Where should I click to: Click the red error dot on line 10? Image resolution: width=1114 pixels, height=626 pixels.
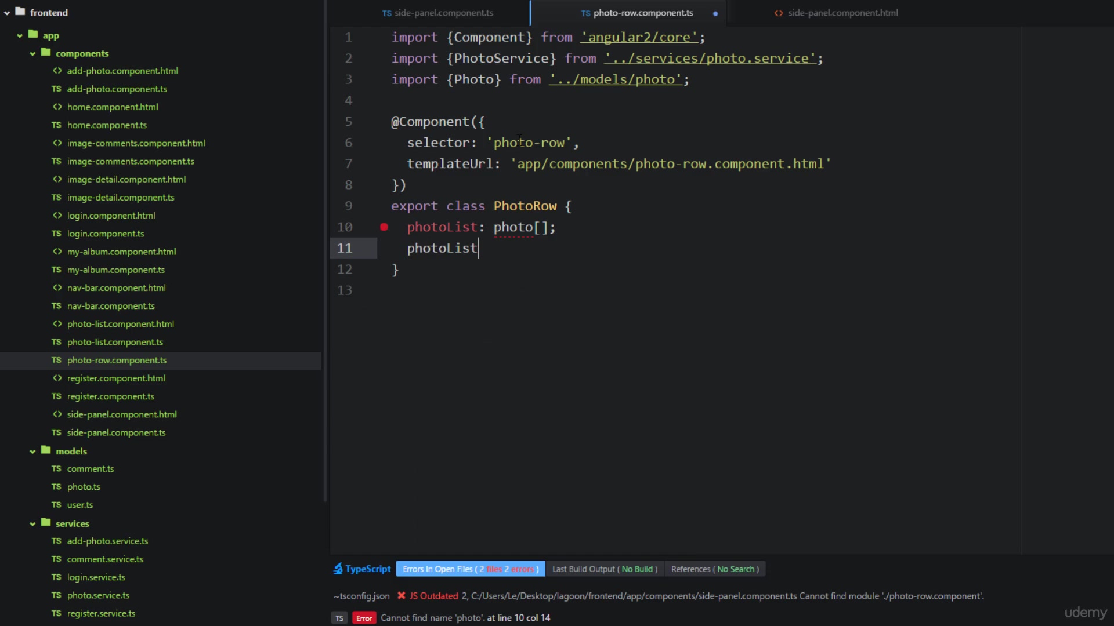click(384, 227)
